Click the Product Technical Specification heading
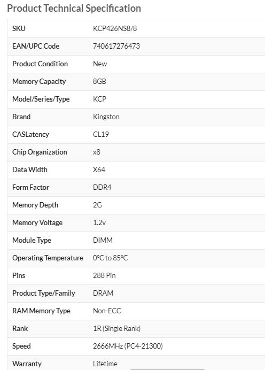Viewport: 265px width, 370px height. click(74, 8)
